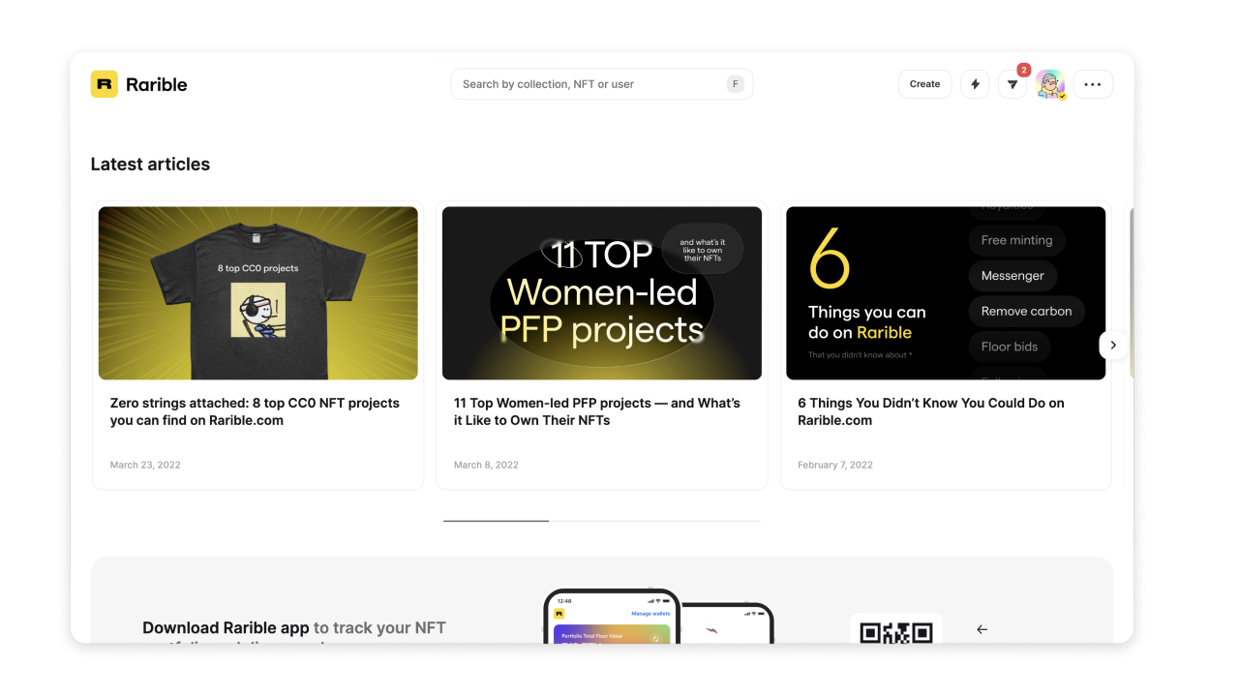Open the 6 Things You Didn't Know article title
1239x697 pixels.
pyautogui.click(x=931, y=411)
